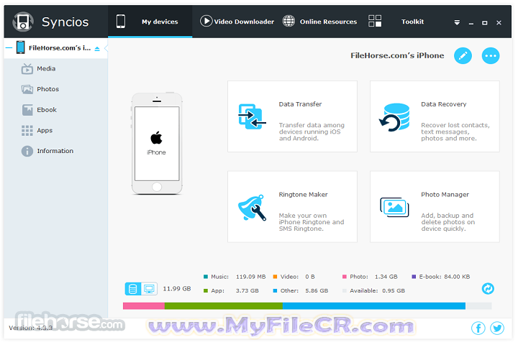This screenshot has height=345, width=518.
Task: Click the Photo 1.34 GB value
Action: [x=386, y=277]
